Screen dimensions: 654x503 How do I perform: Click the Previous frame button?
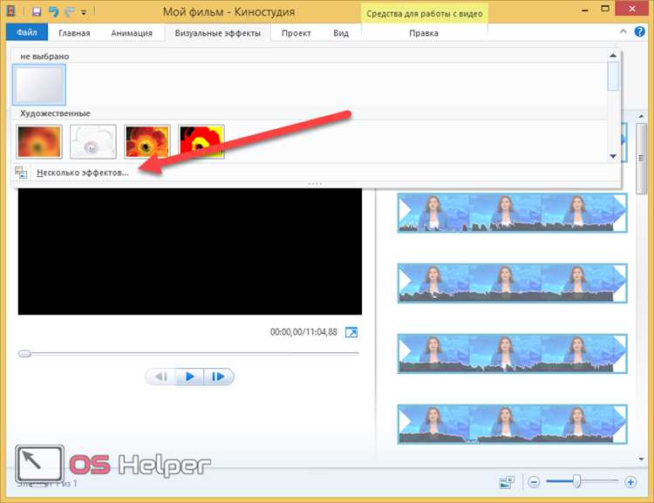[160, 377]
